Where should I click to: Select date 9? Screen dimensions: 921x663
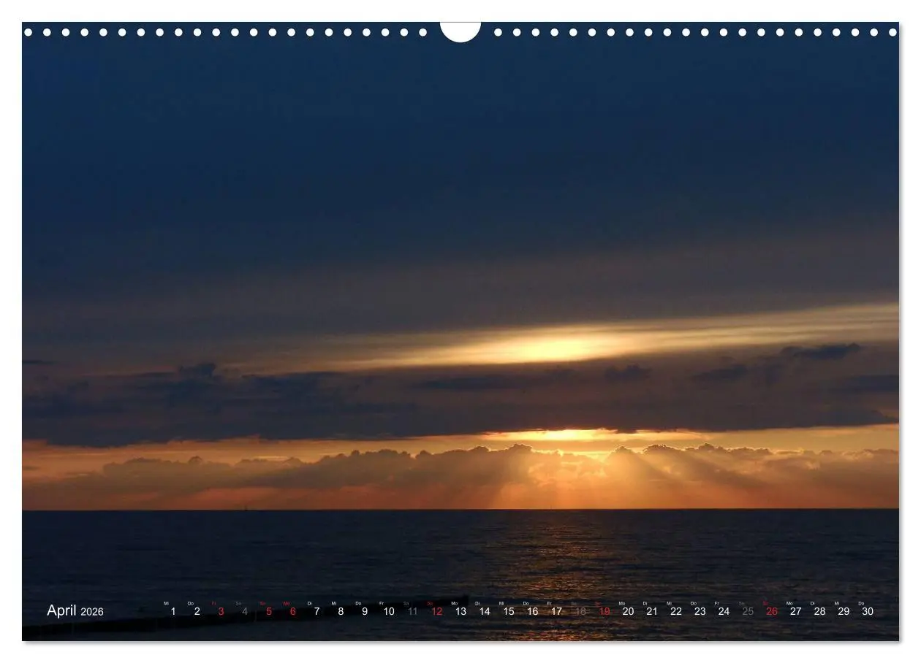[365, 611]
